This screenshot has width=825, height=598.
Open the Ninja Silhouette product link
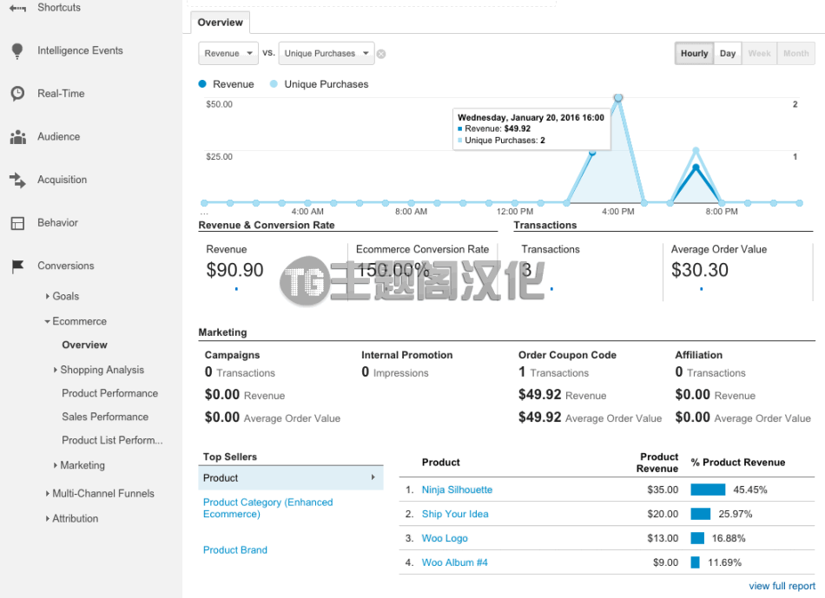[457, 490]
